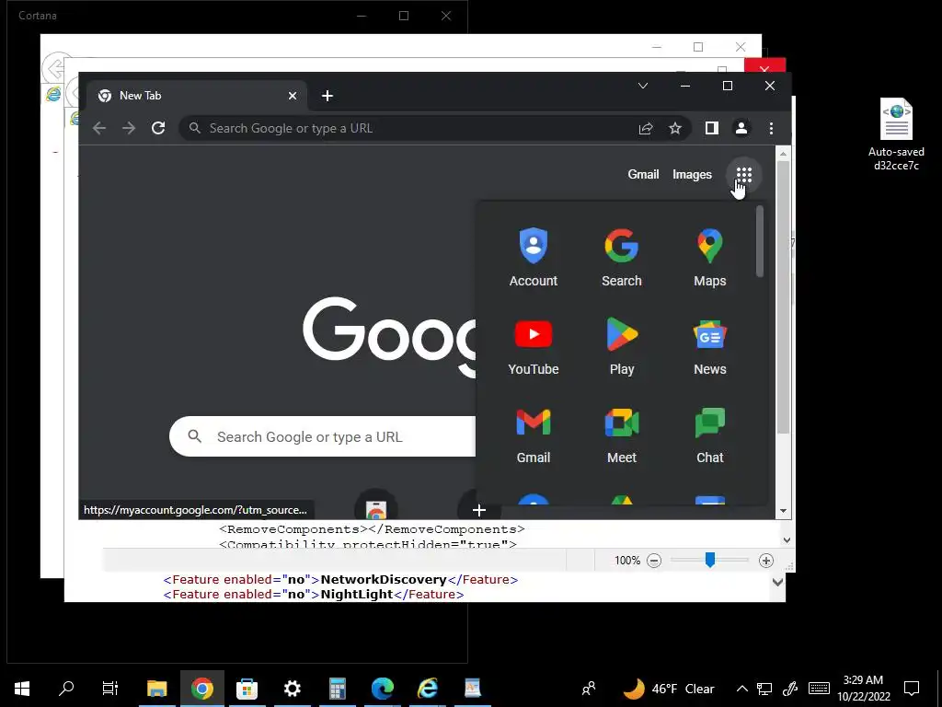Viewport: 942px width, 707px height.
Task: Click the apps panel scrollbar thumb
Action: point(760,241)
